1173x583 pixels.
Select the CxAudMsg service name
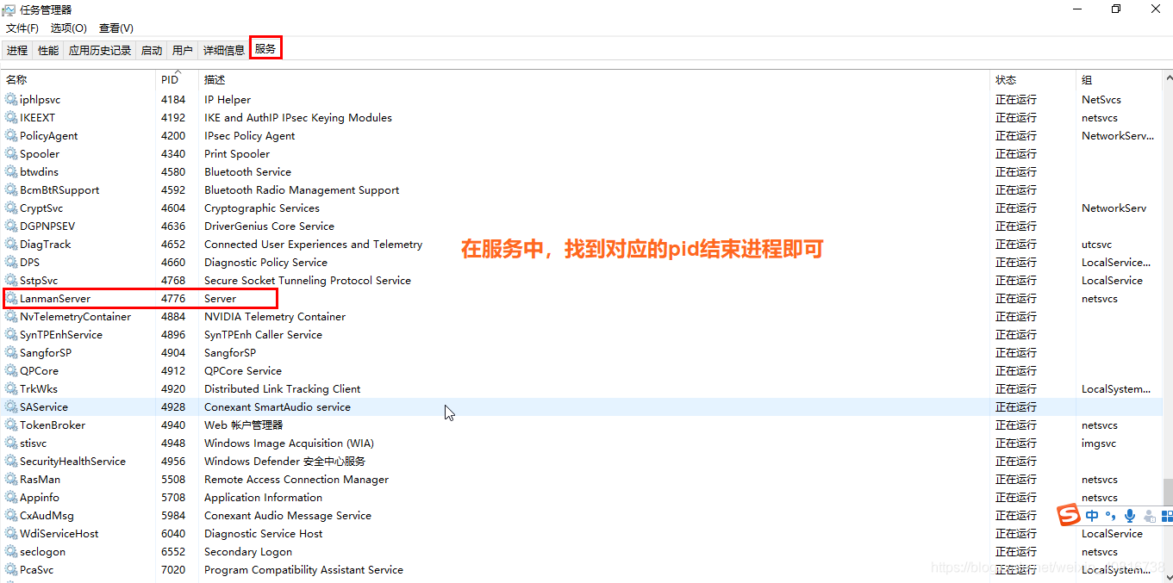click(47, 516)
